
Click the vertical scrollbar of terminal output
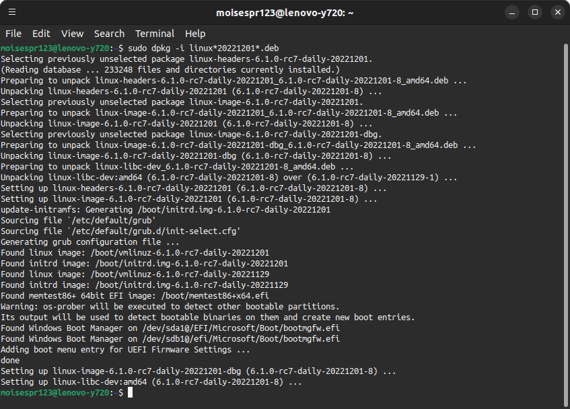(x=566, y=225)
